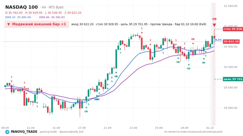243x136 pixels.
Task: Click the 31 500.00 price axis label
Action: pos(230,6)
